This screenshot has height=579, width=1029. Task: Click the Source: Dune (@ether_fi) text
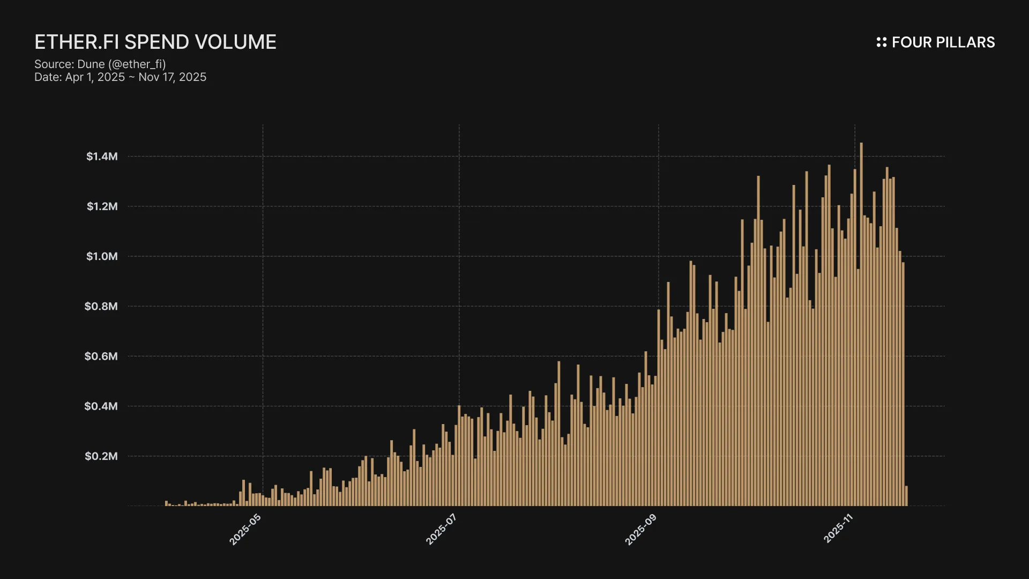pos(100,64)
